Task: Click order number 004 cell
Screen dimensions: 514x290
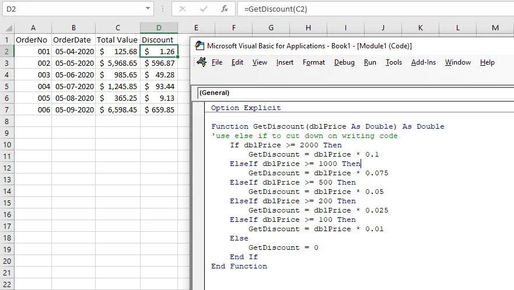Action: click(33, 86)
